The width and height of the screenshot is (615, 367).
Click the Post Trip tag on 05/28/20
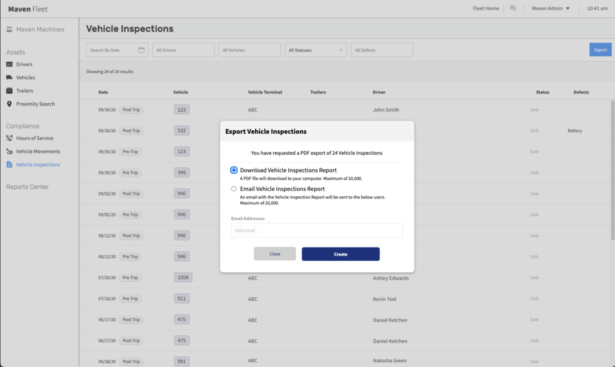(131, 362)
